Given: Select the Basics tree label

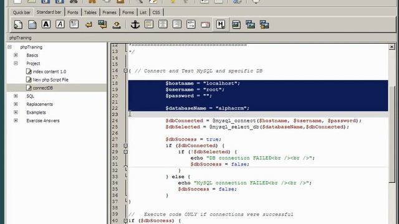Looking at the screenshot, I should point(32,55).
